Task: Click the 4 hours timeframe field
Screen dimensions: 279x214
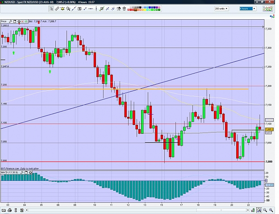Action: (246, 9)
